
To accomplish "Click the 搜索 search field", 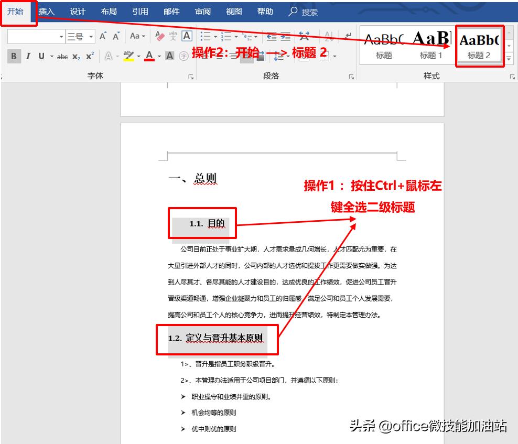I will (305, 10).
